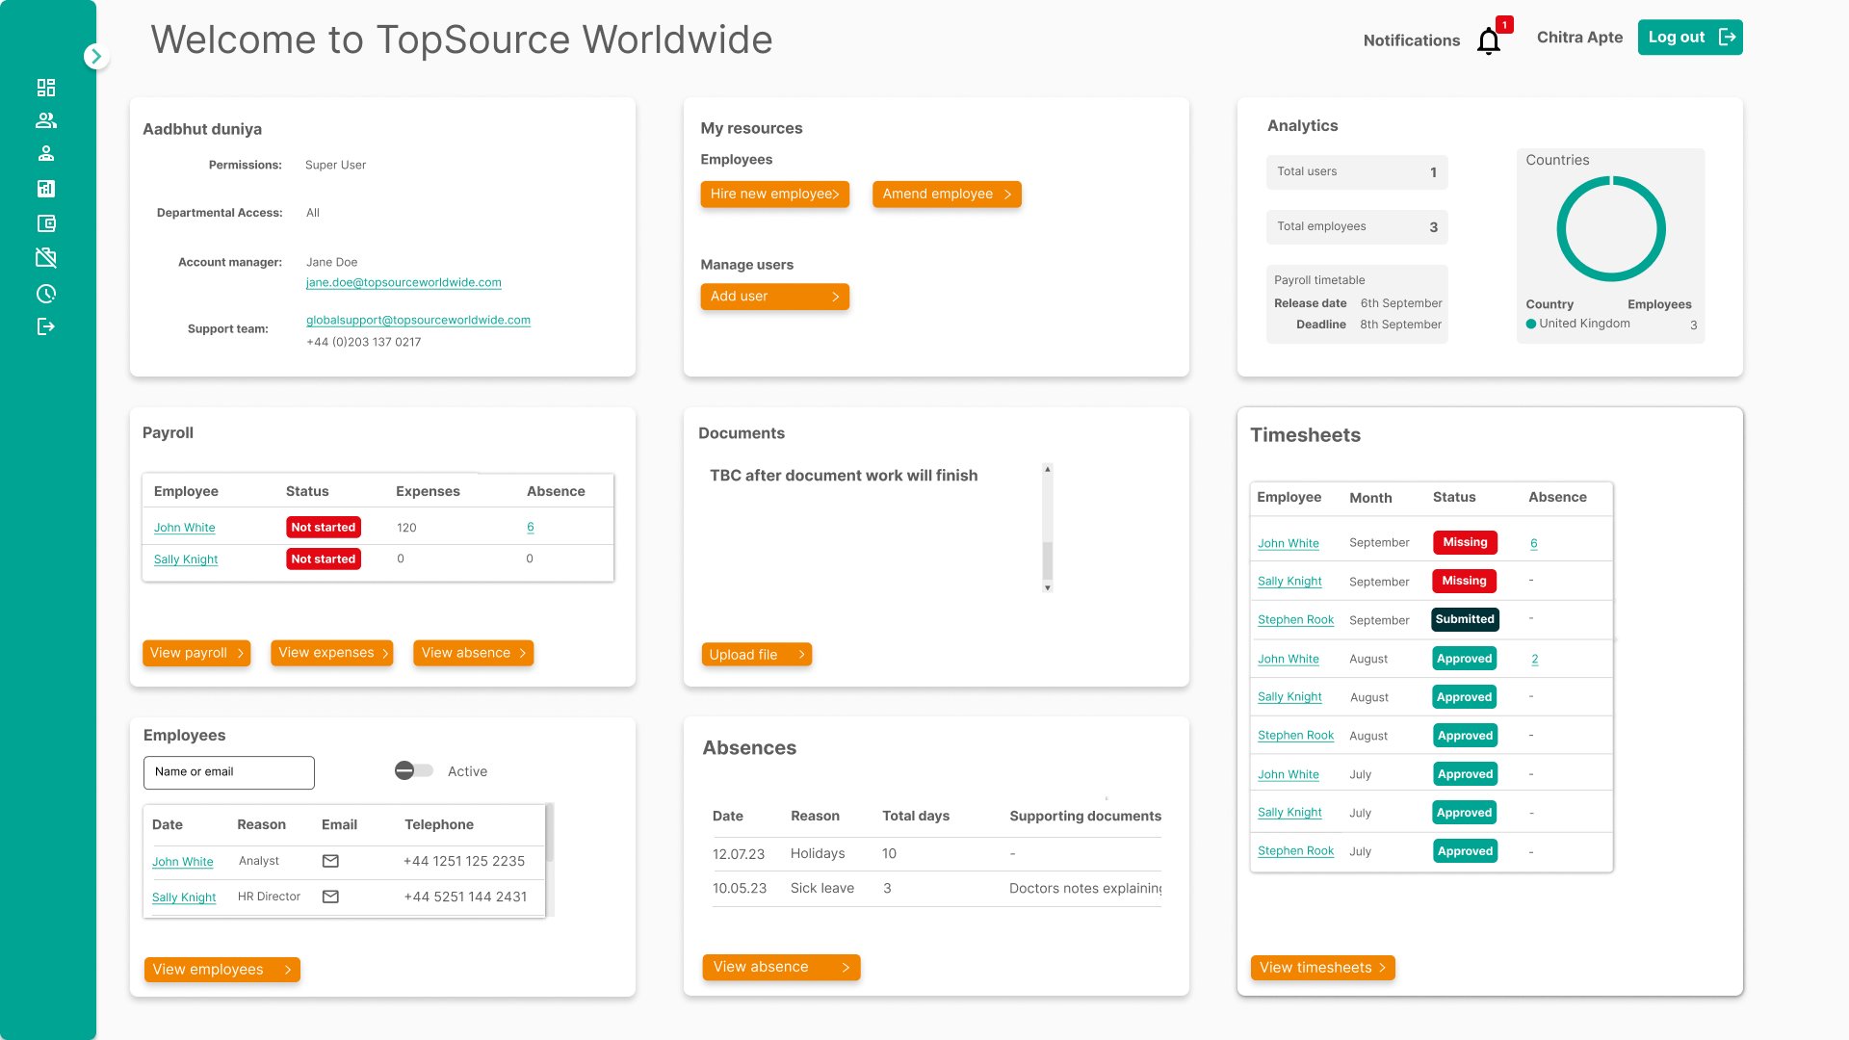The image size is (1849, 1040).
Task: Click Chitra Apte user name
Action: (x=1579, y=38)
